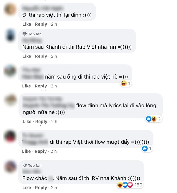This screenshot has width=177, height=193.
Task: Reply to 'Flow chắc. Năm sau đi thi RV' comment
Action: coord(41,188)
